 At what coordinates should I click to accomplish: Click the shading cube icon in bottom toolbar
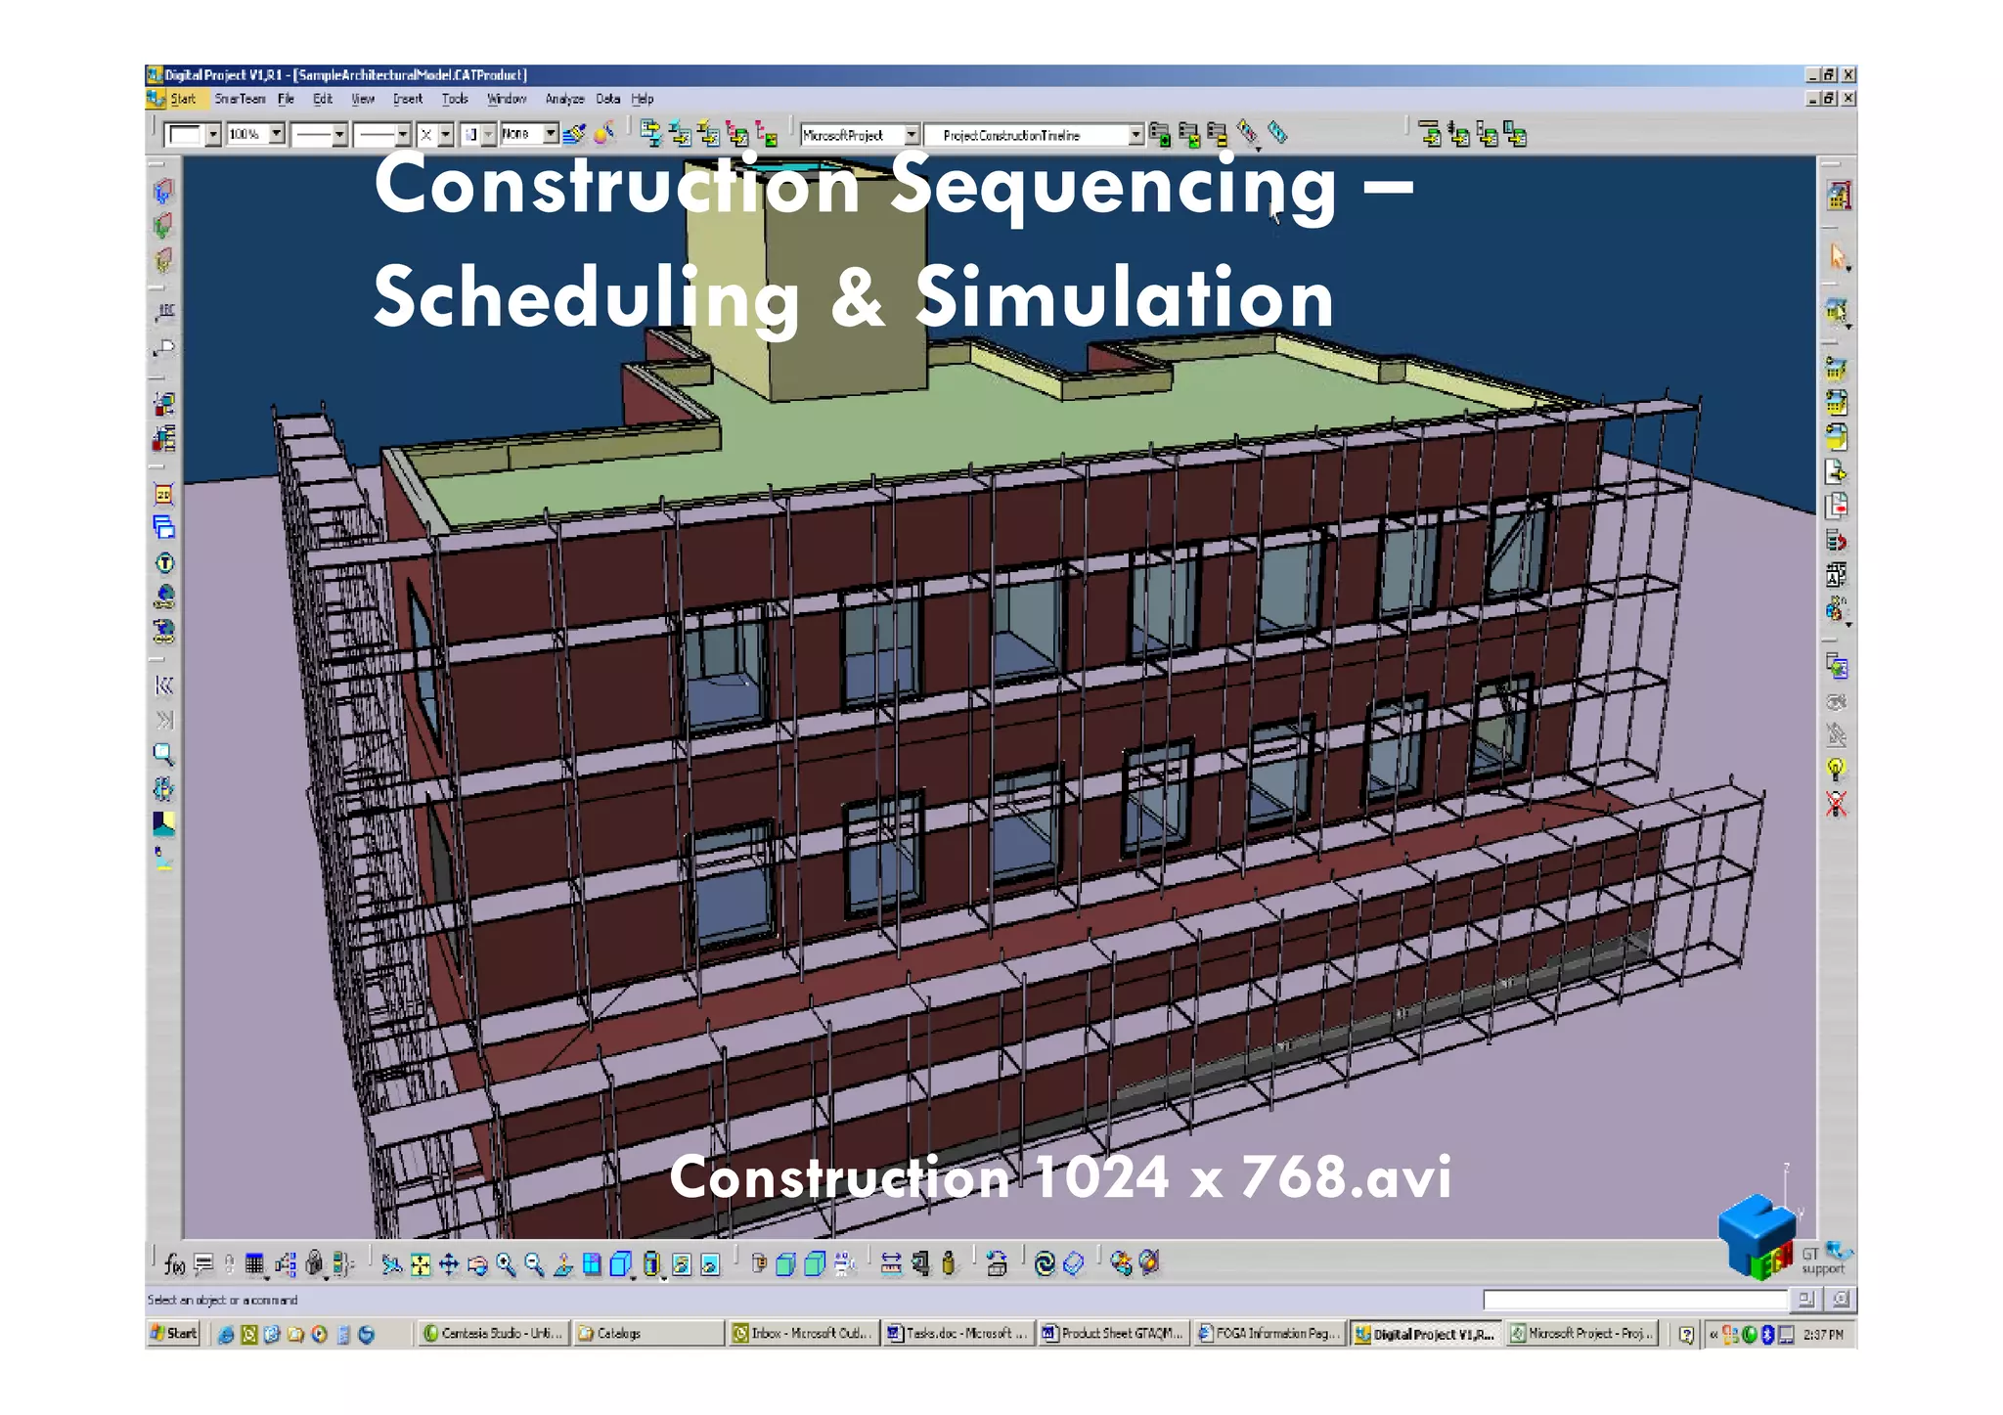(620, 1264)
